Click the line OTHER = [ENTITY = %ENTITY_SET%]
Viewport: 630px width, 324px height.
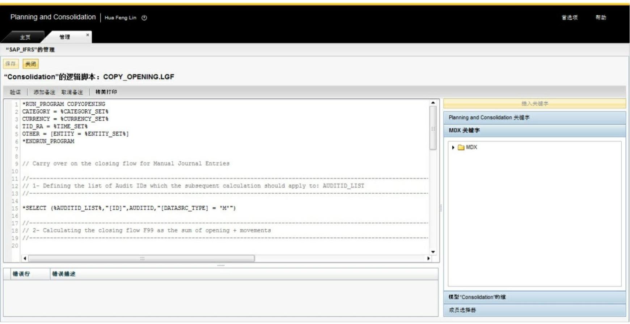(75, 134)
